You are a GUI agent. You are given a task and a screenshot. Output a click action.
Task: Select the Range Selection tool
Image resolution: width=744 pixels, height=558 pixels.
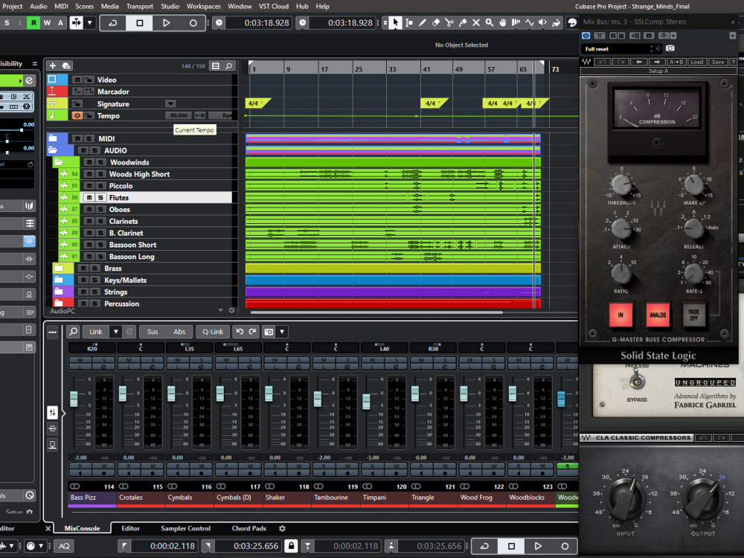tap(409, 22)
